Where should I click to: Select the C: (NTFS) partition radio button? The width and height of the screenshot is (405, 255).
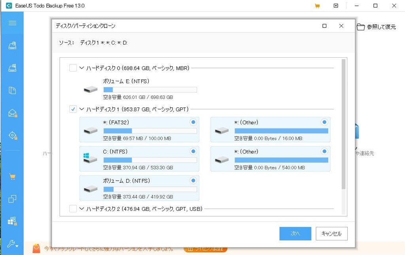coord(193,151)
